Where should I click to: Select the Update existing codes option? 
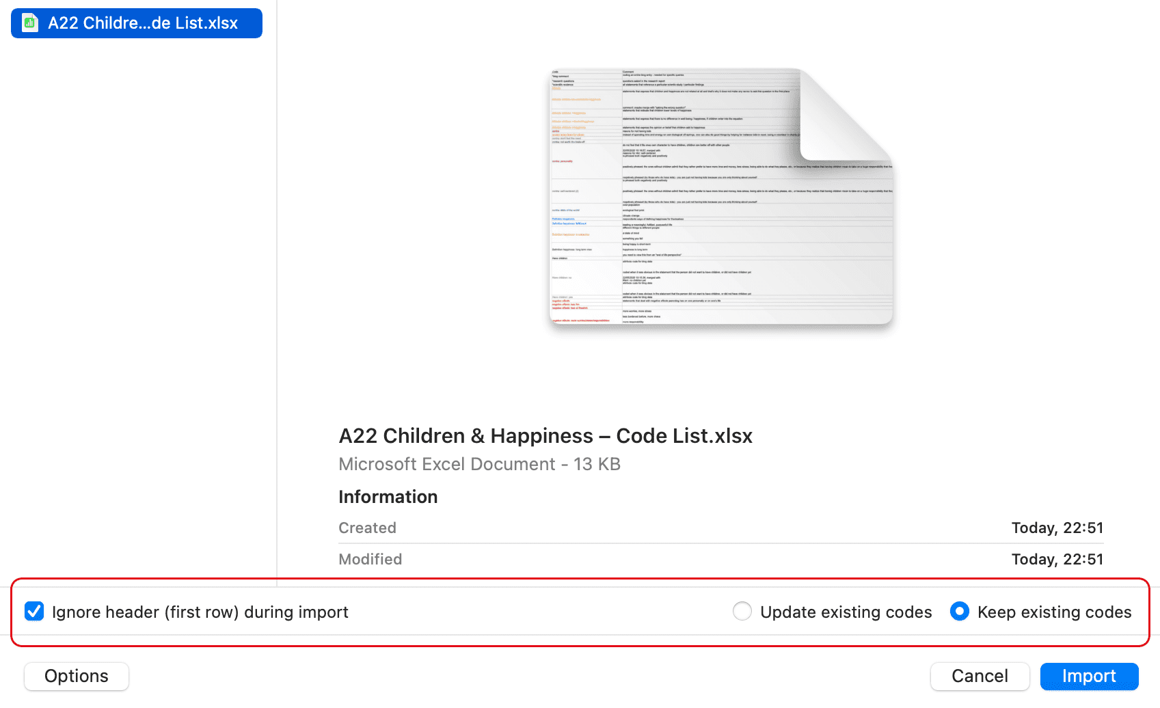coord(742,611)
